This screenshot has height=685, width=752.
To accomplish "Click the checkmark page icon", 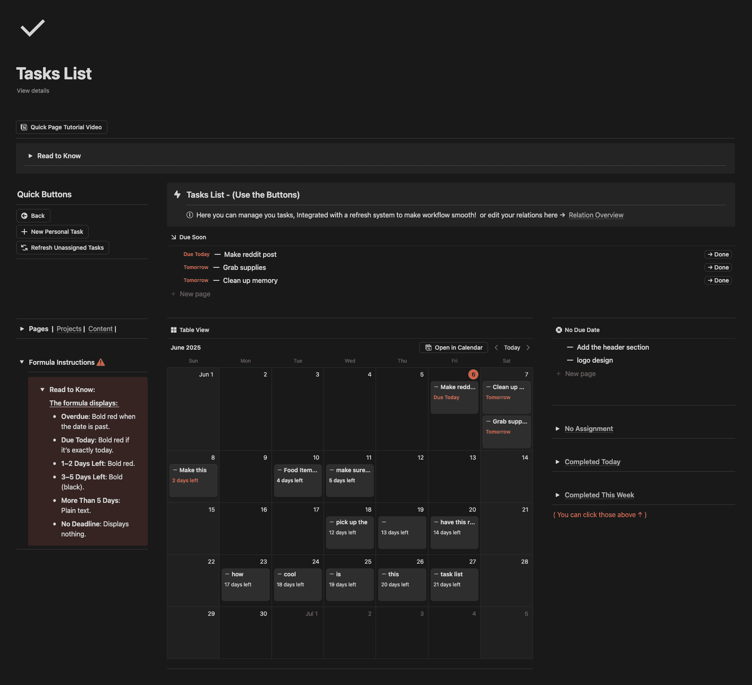I will (33, 28).
